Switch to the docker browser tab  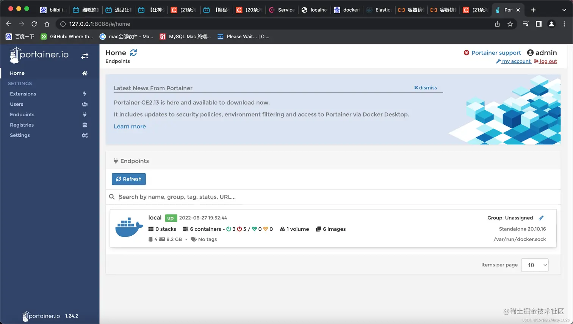coord(347,10)
